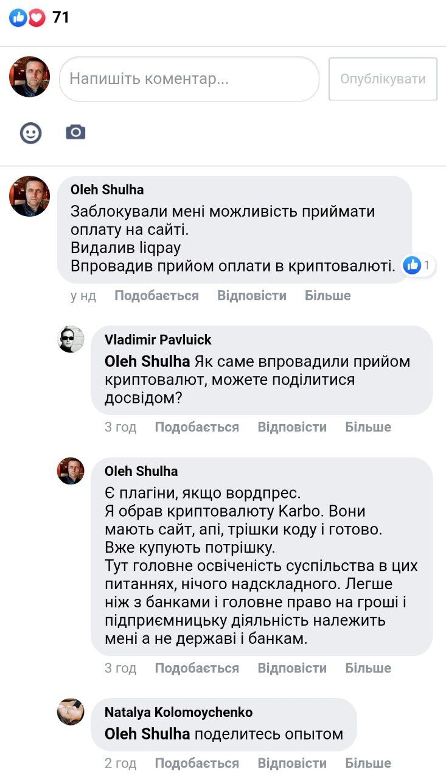Type in the "Напишіть коментар..." field
The image size is (446, 779).
tap(189, 79)
